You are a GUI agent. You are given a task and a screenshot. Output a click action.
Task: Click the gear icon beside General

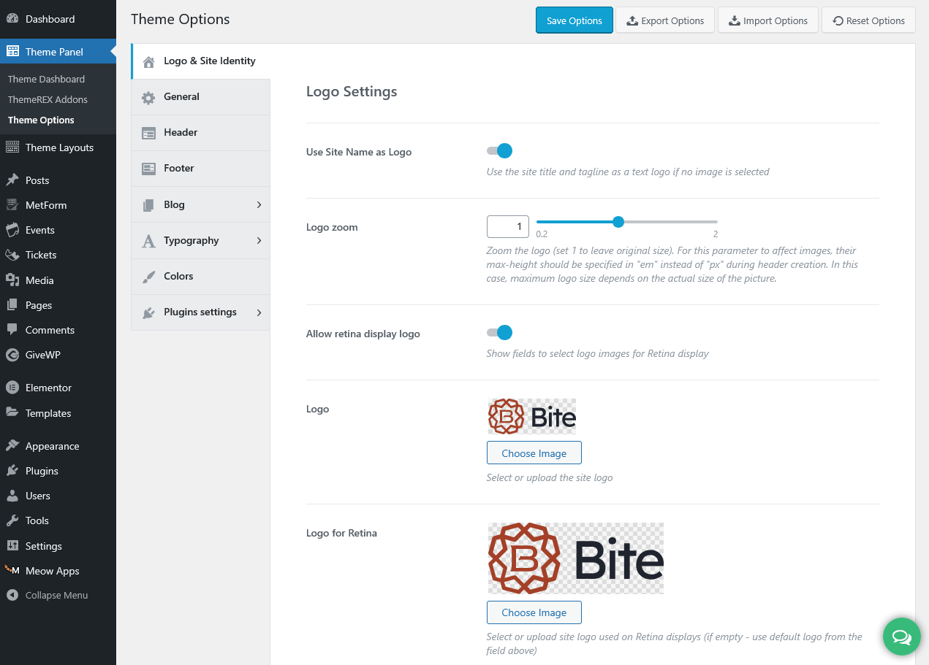tap(149, 98)
